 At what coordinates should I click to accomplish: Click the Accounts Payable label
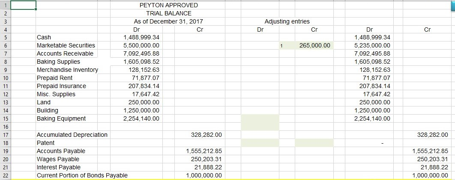click(61, 151)
